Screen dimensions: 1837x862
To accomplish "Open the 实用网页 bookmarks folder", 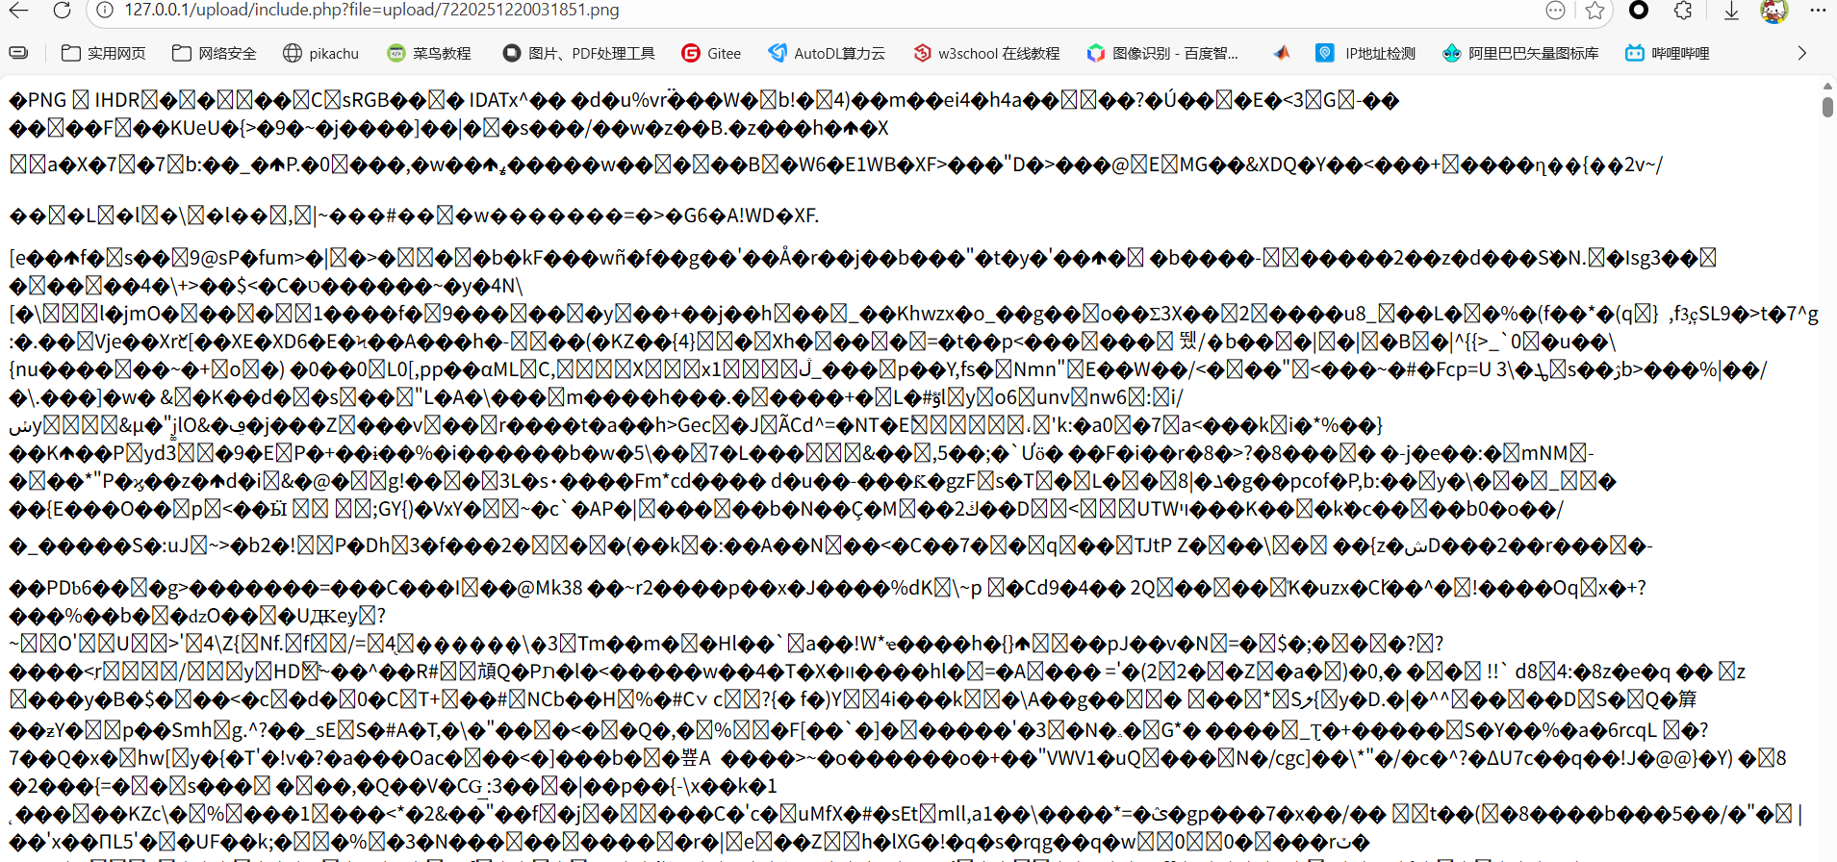I will pyautogui.click(x=104, y=53).
